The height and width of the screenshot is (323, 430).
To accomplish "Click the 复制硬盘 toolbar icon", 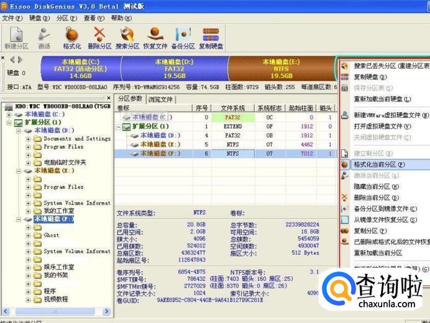I will click(x=211, y=38).
